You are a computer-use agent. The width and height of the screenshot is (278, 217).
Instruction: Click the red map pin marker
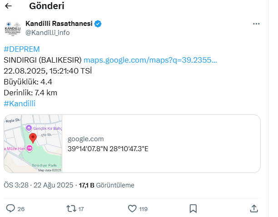pos(33,138)
